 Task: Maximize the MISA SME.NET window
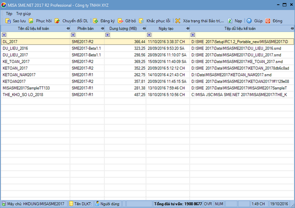click(x=285, y=5)
